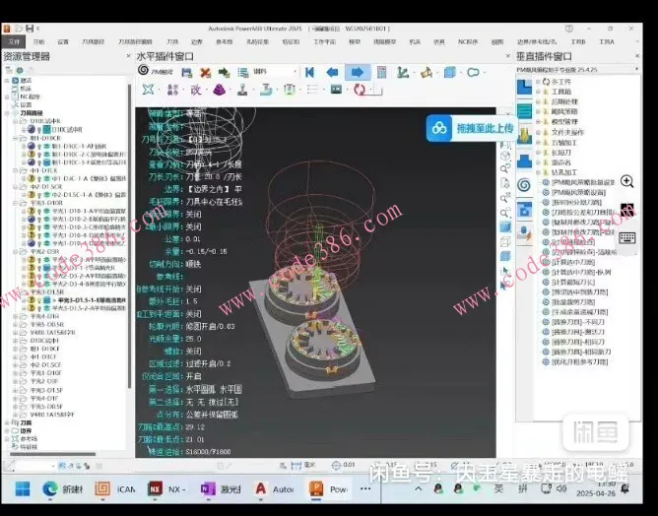The image size is (658, 516).
Task: Open the 文件 menu tab
Action: tap(13, 42)
